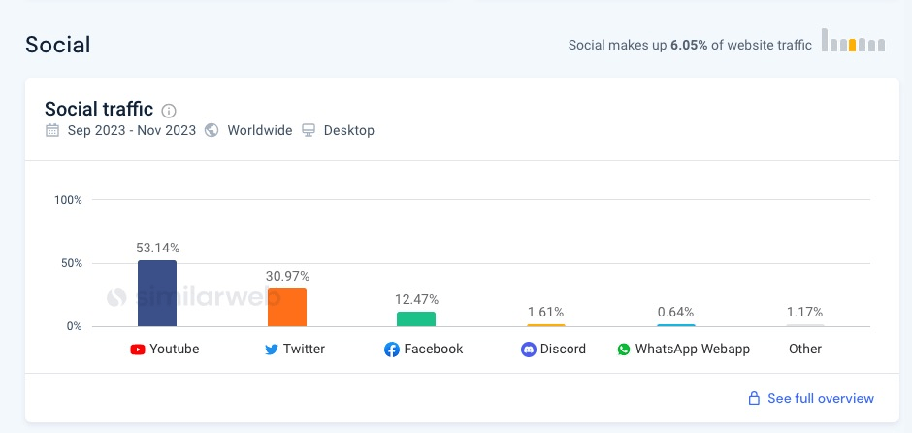Click the Social traffic heading

click(x=99, y=109)
